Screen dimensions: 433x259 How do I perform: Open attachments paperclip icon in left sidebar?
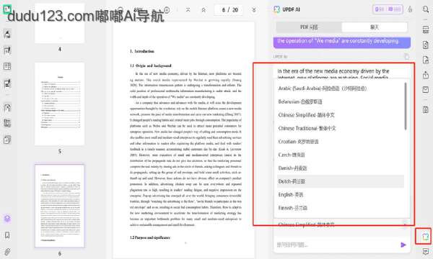pos(7,252)
